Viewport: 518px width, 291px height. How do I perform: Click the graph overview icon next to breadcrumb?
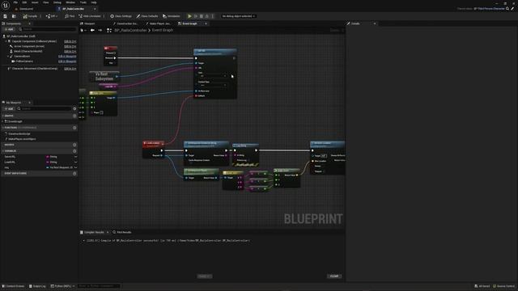109,31
